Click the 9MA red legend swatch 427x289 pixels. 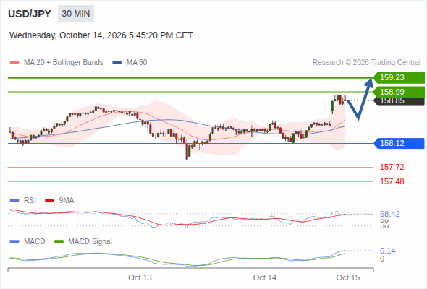click(x=49, y=201)
